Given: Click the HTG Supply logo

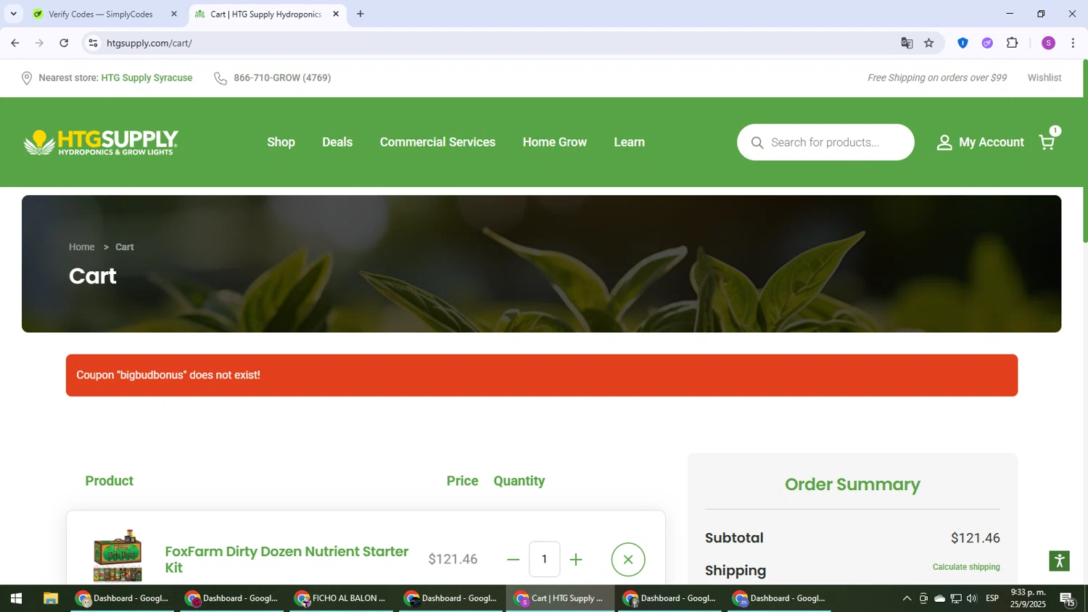Looking at the screenshot, I should tap(101, 142).
